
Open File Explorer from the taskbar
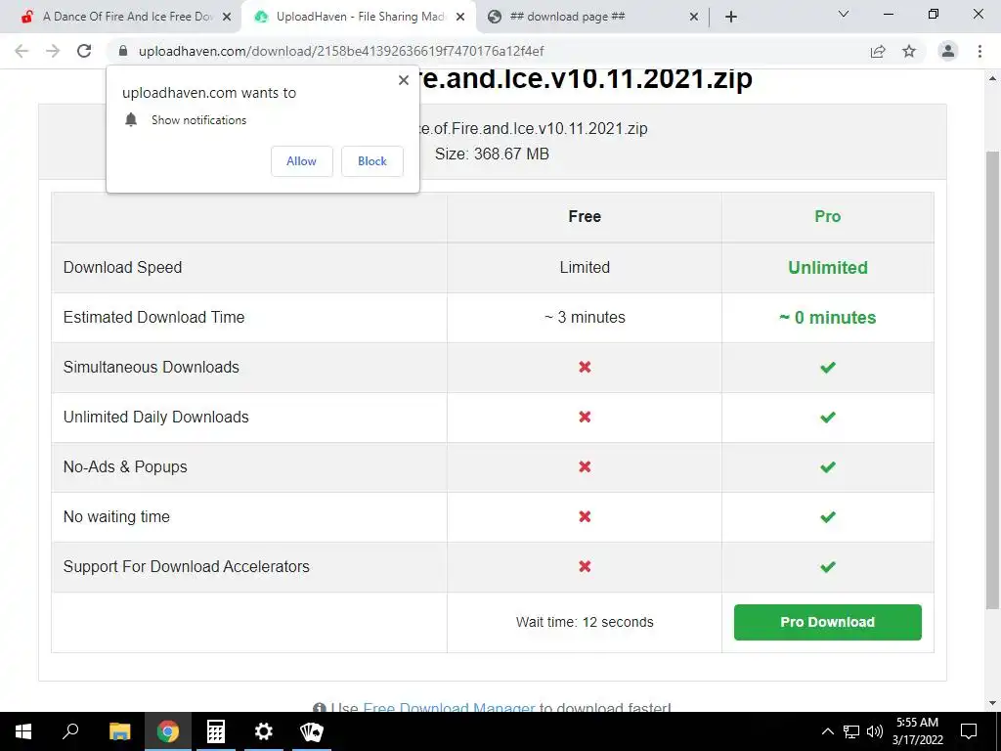pos(119,731)
